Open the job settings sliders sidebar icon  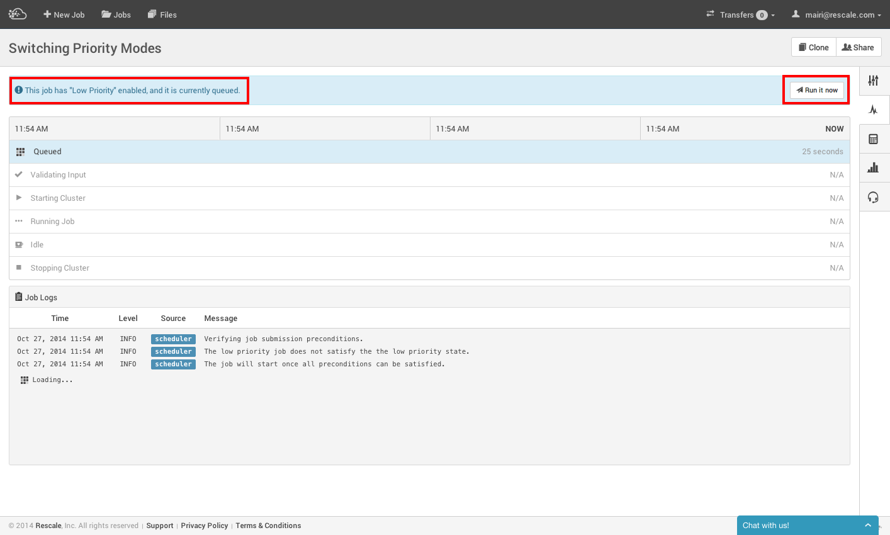[x=873, y=81]
